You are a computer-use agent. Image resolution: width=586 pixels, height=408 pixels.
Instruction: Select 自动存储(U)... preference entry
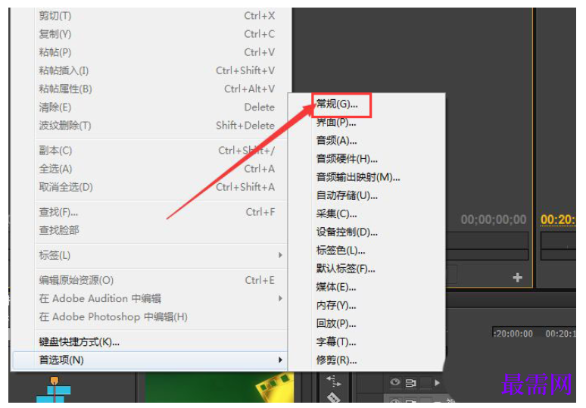347,195
